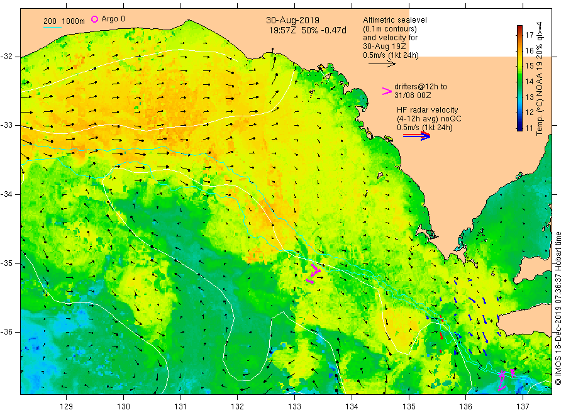This screenshot has height=415, width=566.
Task: Click the red-blue HF radar velocity arrow
Action: pyautogui.click(x=416, y=136)
